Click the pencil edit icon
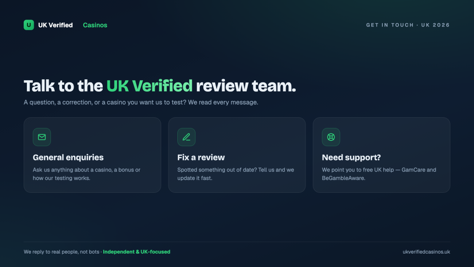Image resolution: width=474 pixels, height=267 pixels. click(x=186, y=137)
